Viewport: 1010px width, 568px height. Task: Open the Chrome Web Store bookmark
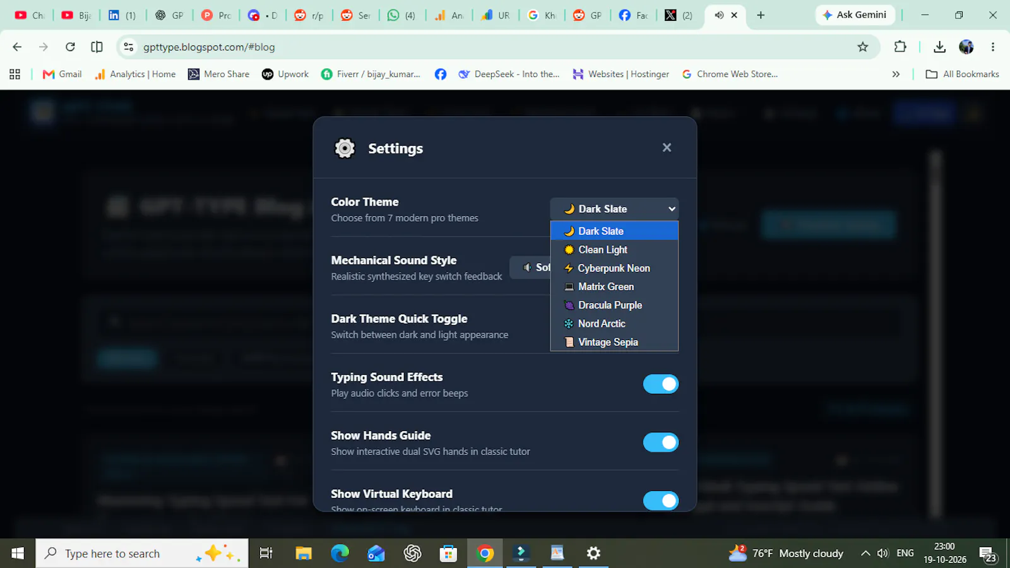click(x=730, y=74)
